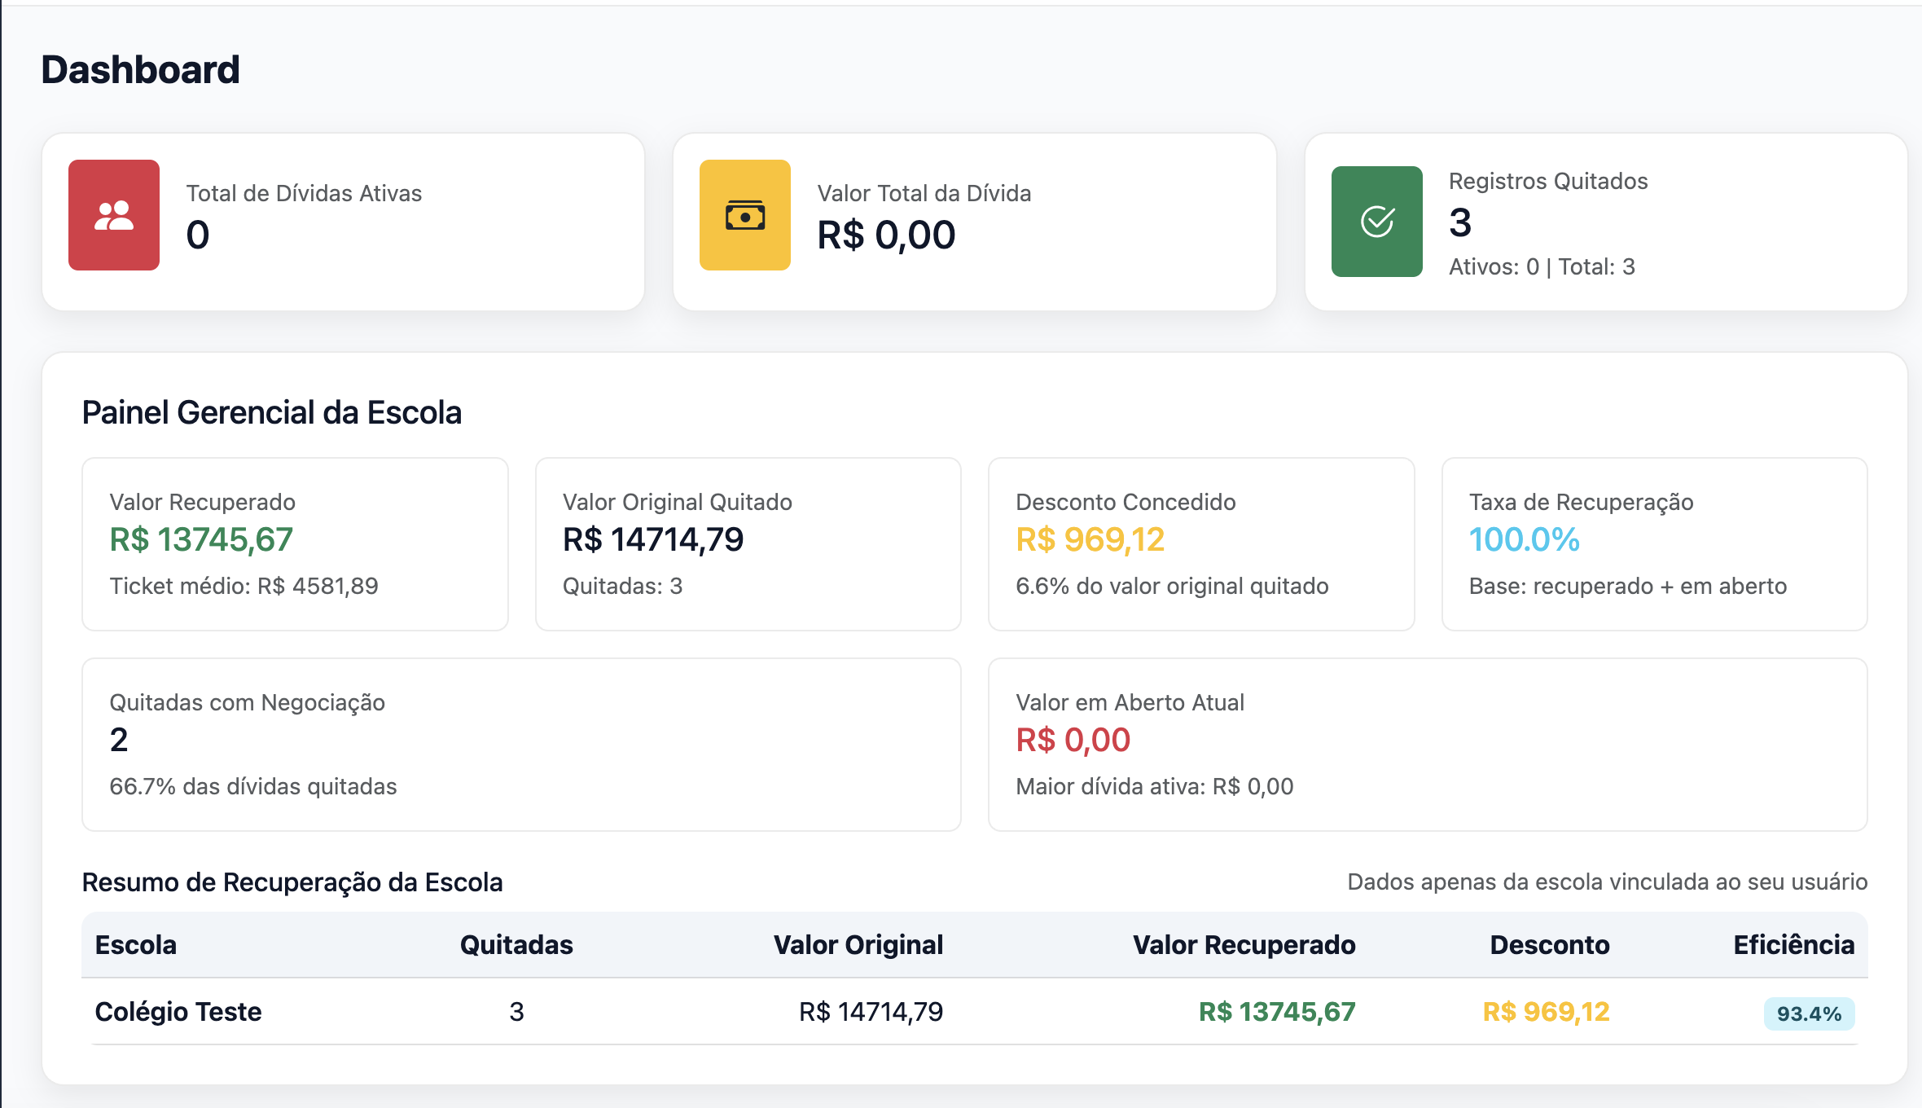Select the Dashboard page heading
The width and height of the screenshot is (1922, 1108).
pyautogui.click(x=140, y=69)
